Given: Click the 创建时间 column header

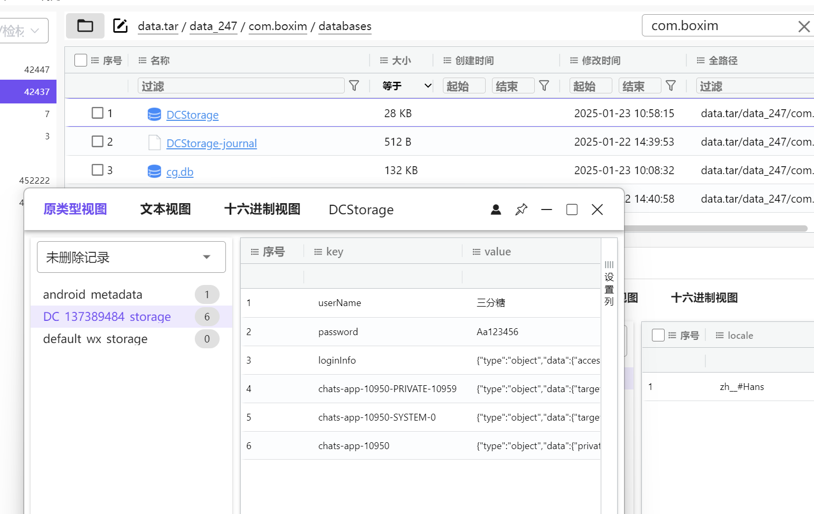Looking at the screenshot, I should tap(475, 61).
